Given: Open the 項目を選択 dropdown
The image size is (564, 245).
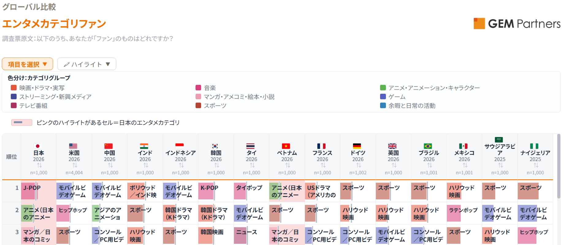Looking at the screenshot, I should pos(27,64).
